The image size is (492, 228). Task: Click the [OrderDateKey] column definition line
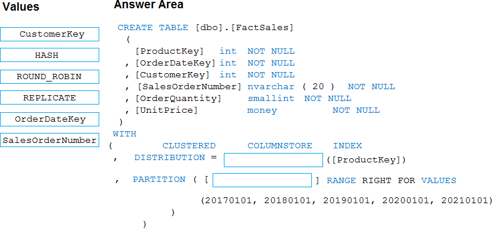click(x=210, y=63)
